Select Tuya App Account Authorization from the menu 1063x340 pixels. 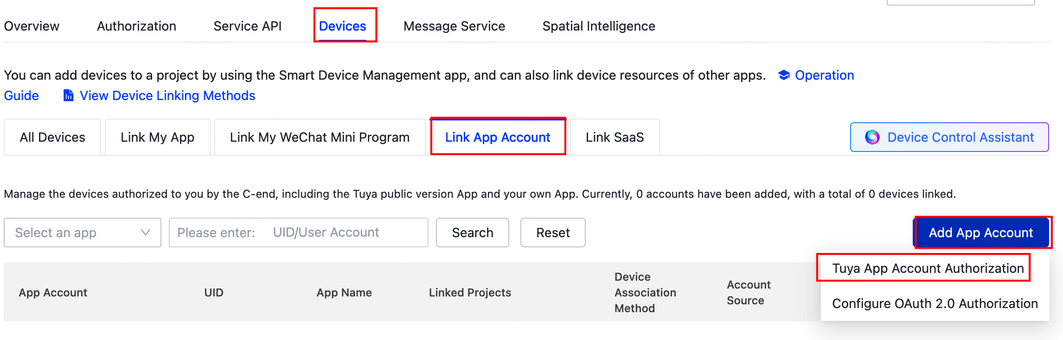coord(928,268)
